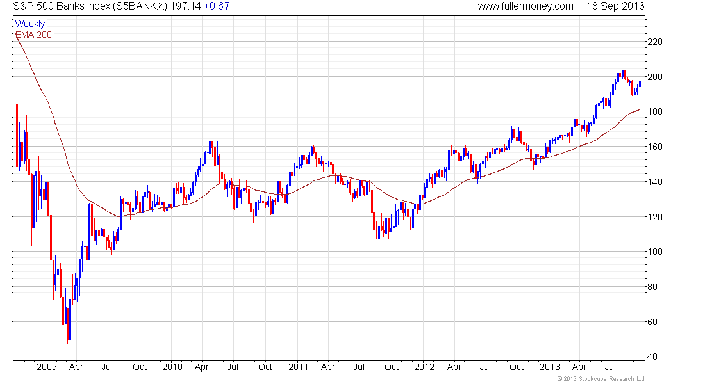Click the 2012 year label on time axis

[424, 367]
